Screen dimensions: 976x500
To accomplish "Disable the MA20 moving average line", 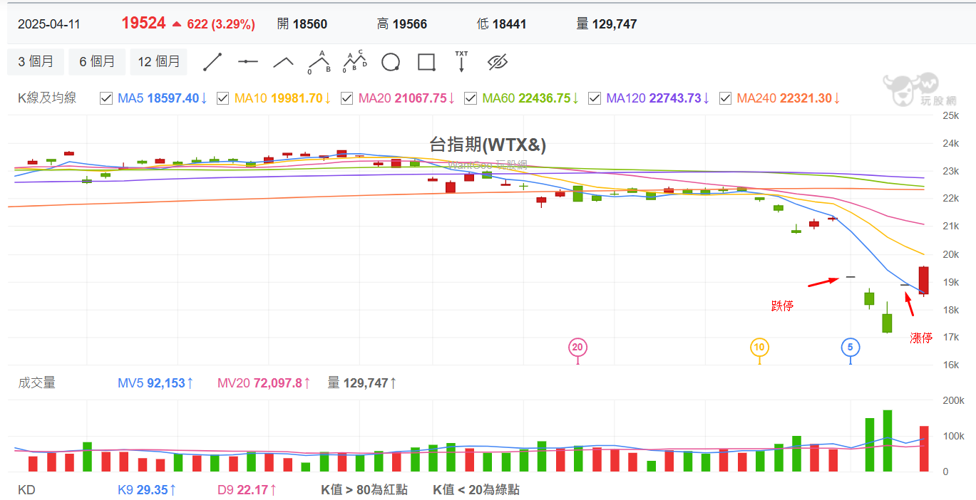I will (347, 98).
